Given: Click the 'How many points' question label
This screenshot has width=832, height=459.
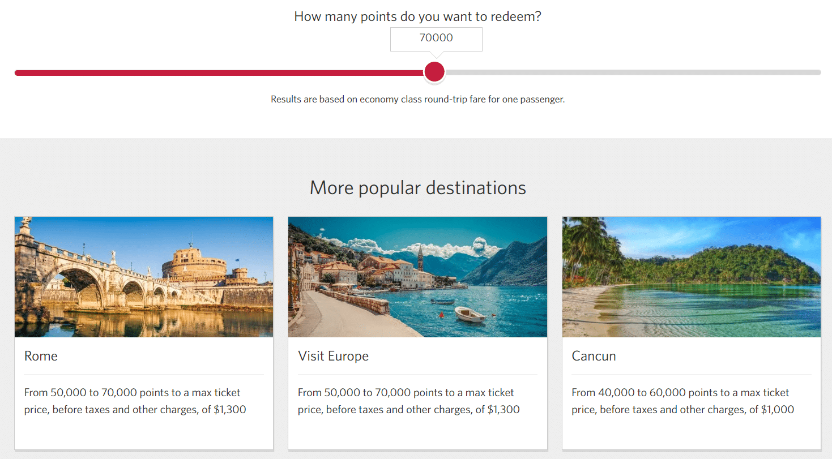Looking at the screenshot, I should [417, 16].
